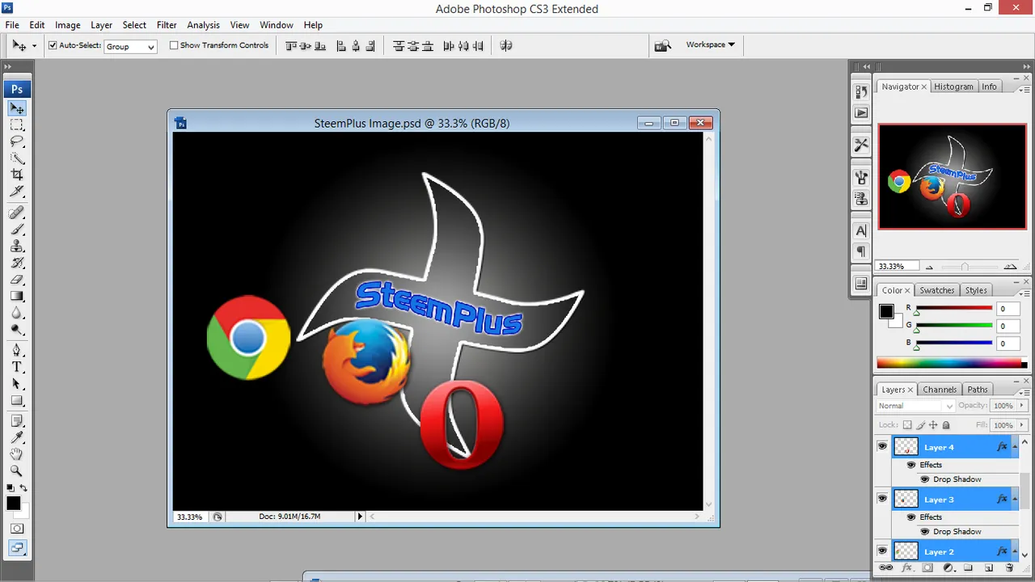Click the foreground color swatch in toolbox

pos(13,503)
